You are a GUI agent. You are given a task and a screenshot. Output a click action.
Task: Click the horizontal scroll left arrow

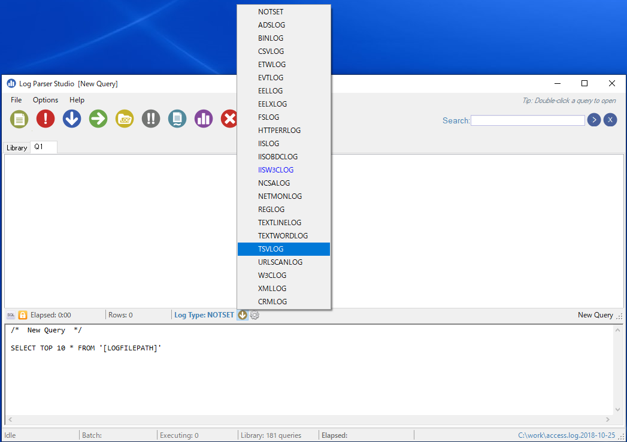[x=10, y=420]
